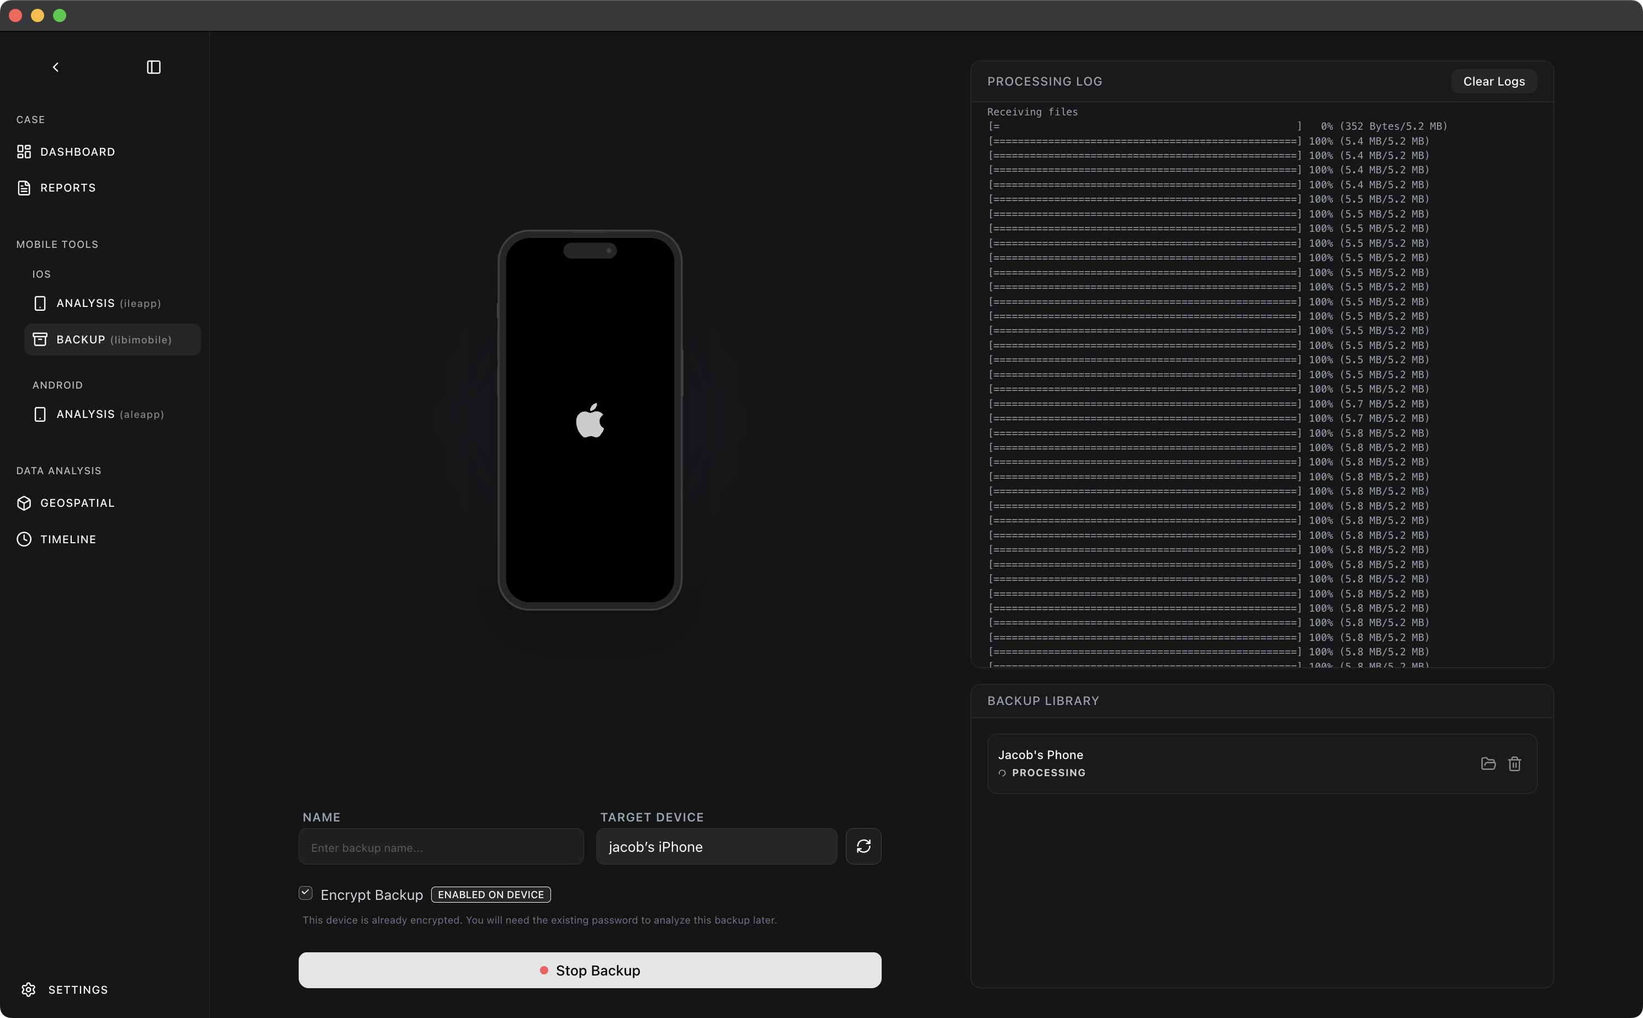1643x1018 pixels.
Task: Click the Android subsection label
Action: (x=57, y=385)
